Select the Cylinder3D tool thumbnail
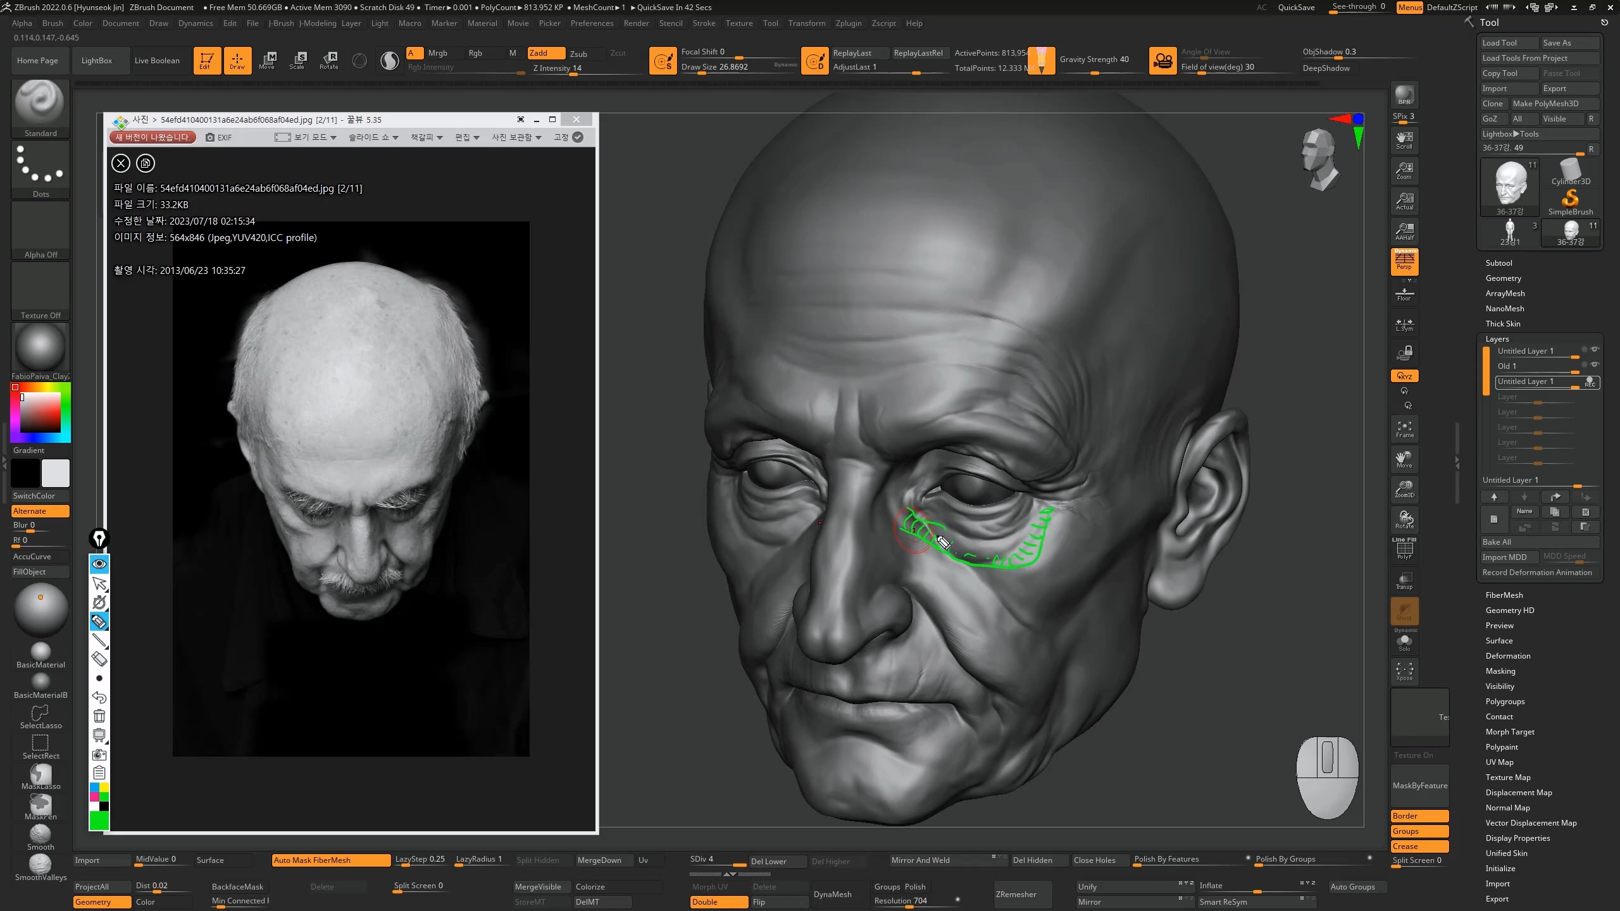This screenshot has width=1620, height=911. coord(1571,172)
